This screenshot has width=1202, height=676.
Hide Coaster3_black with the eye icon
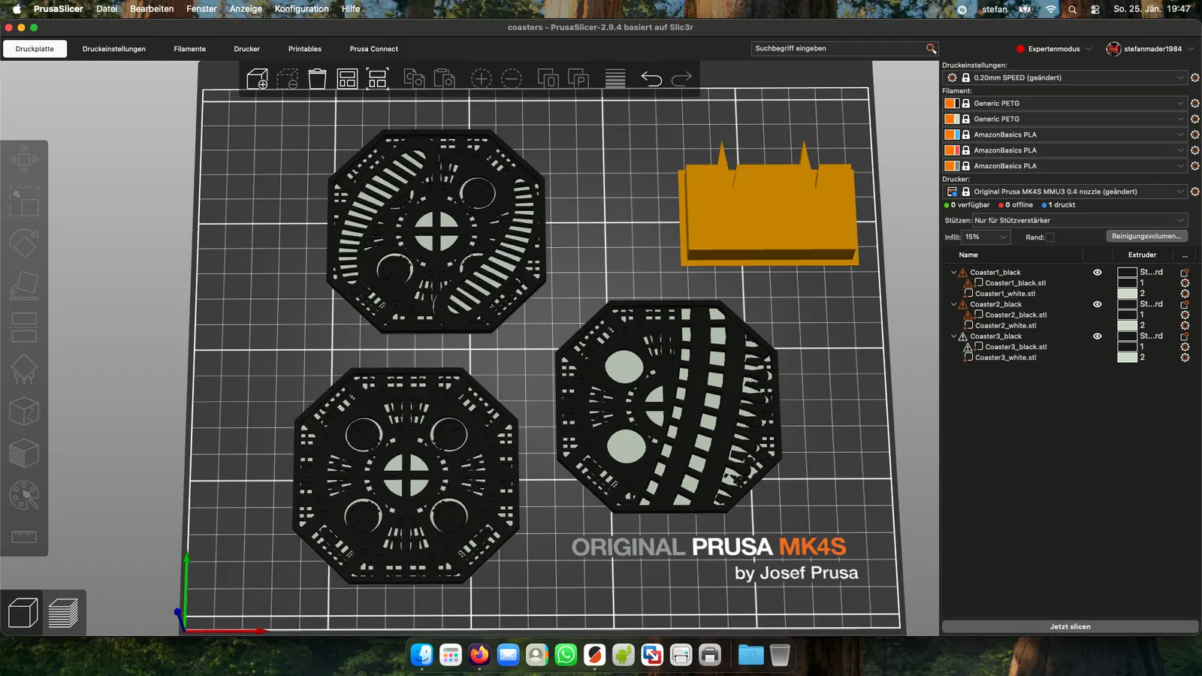tap(1098, 336)
